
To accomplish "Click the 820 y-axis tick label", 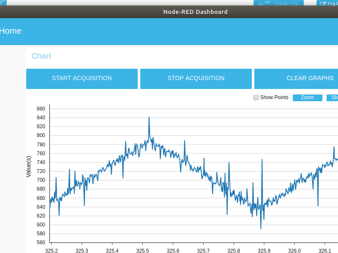I will click(x=41, y=126).
